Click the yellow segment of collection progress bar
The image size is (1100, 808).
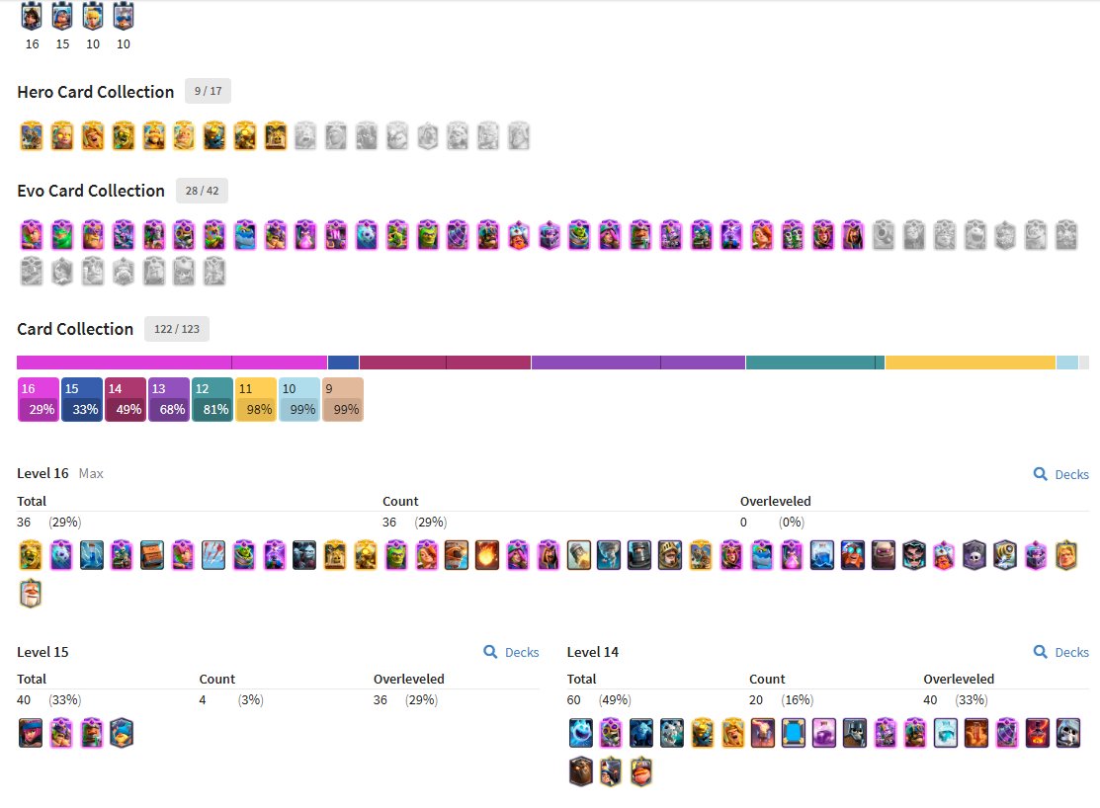pos(971,363)
